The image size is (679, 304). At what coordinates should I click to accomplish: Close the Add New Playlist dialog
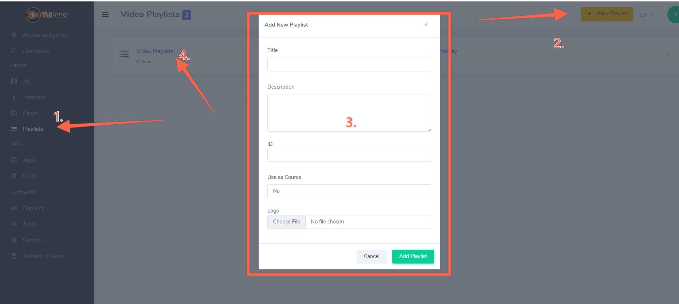426,24
